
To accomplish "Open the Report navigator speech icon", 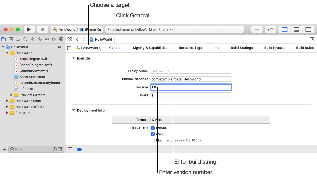I will click(x=61, y=39).
